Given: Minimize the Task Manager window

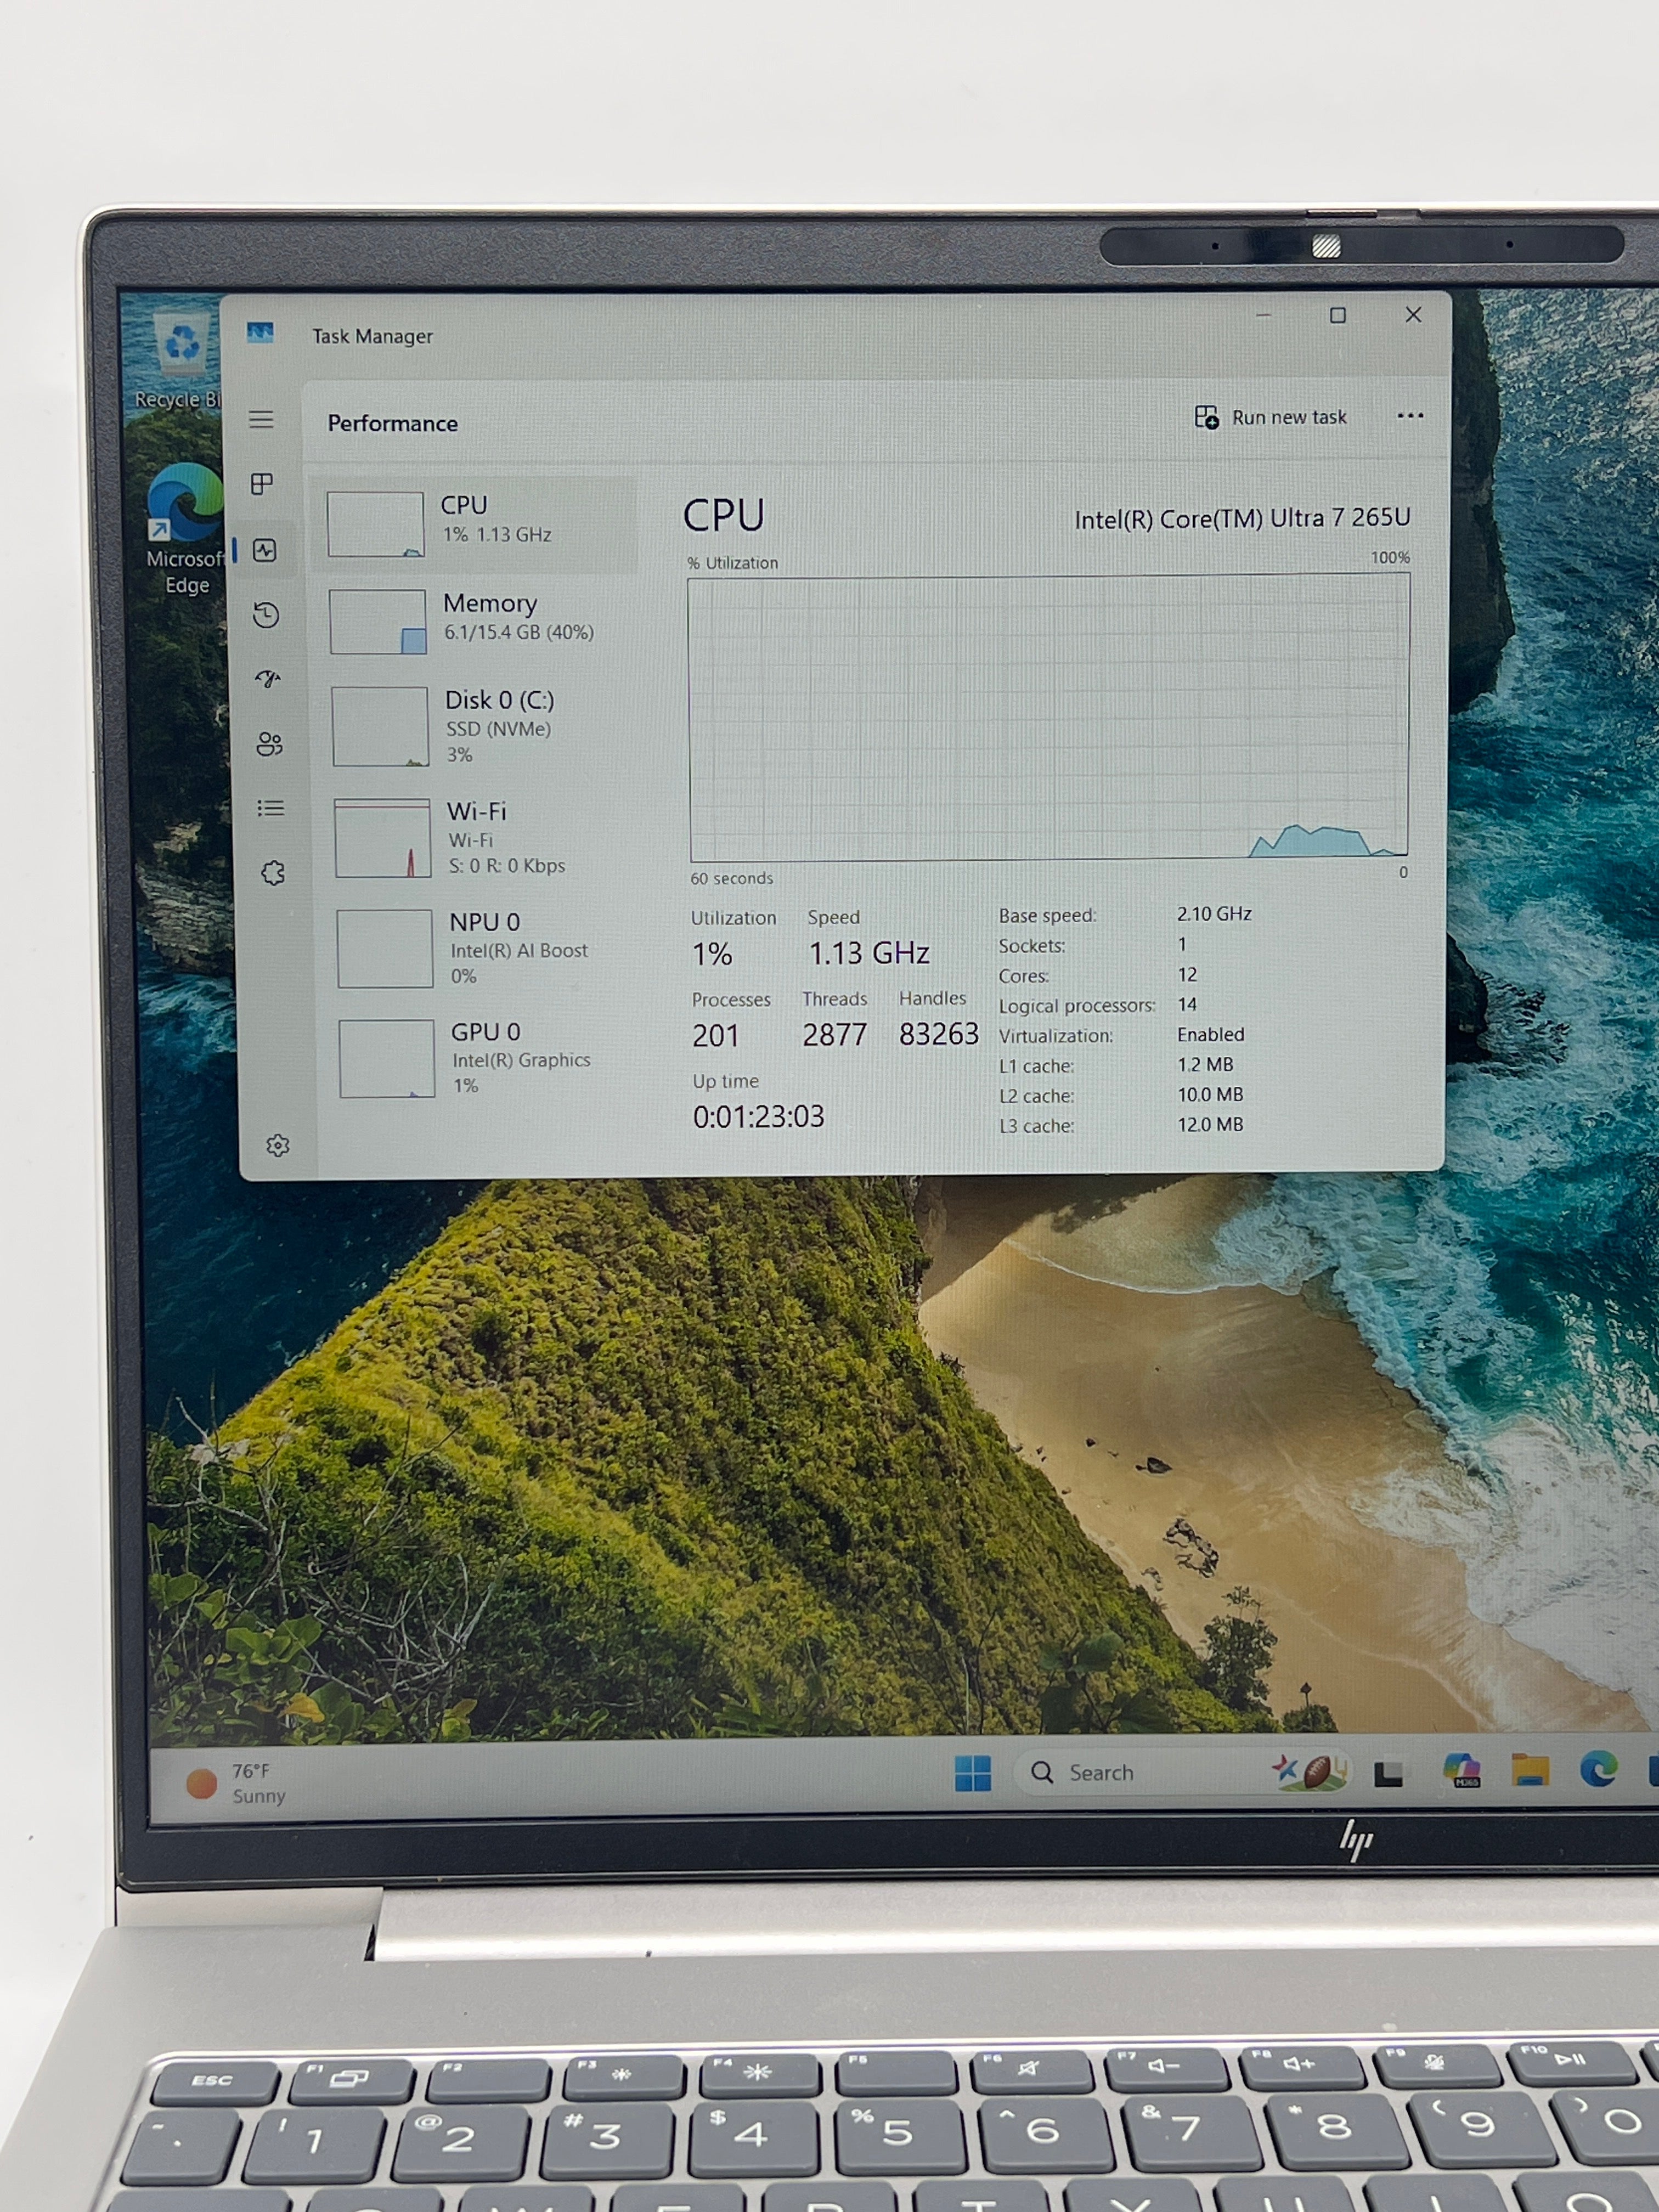Looking at the screenshot, I should (1264, 315).
